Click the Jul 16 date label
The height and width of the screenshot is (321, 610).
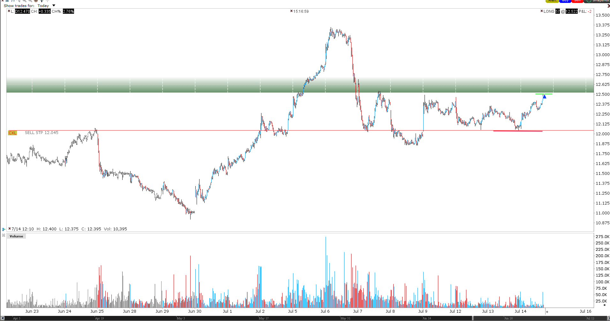pyautogui.click(x=586, y=311)
